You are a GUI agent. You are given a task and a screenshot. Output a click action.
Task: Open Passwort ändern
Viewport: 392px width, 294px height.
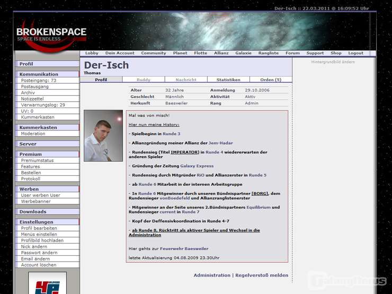point(47,253)
